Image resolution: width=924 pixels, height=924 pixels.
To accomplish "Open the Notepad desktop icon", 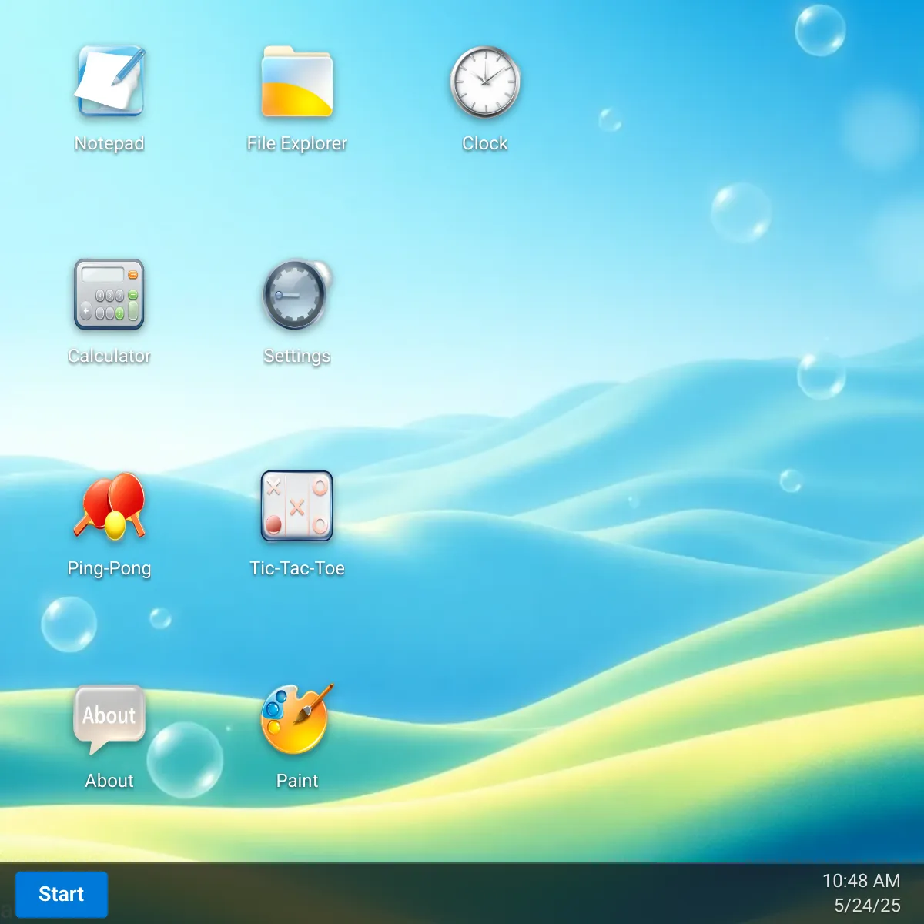I will tap(109, 82).
